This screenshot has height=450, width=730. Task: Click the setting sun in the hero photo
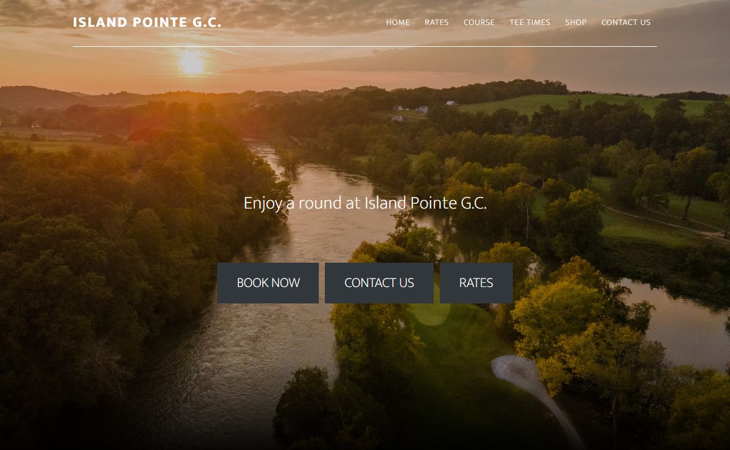click(192, 63)
